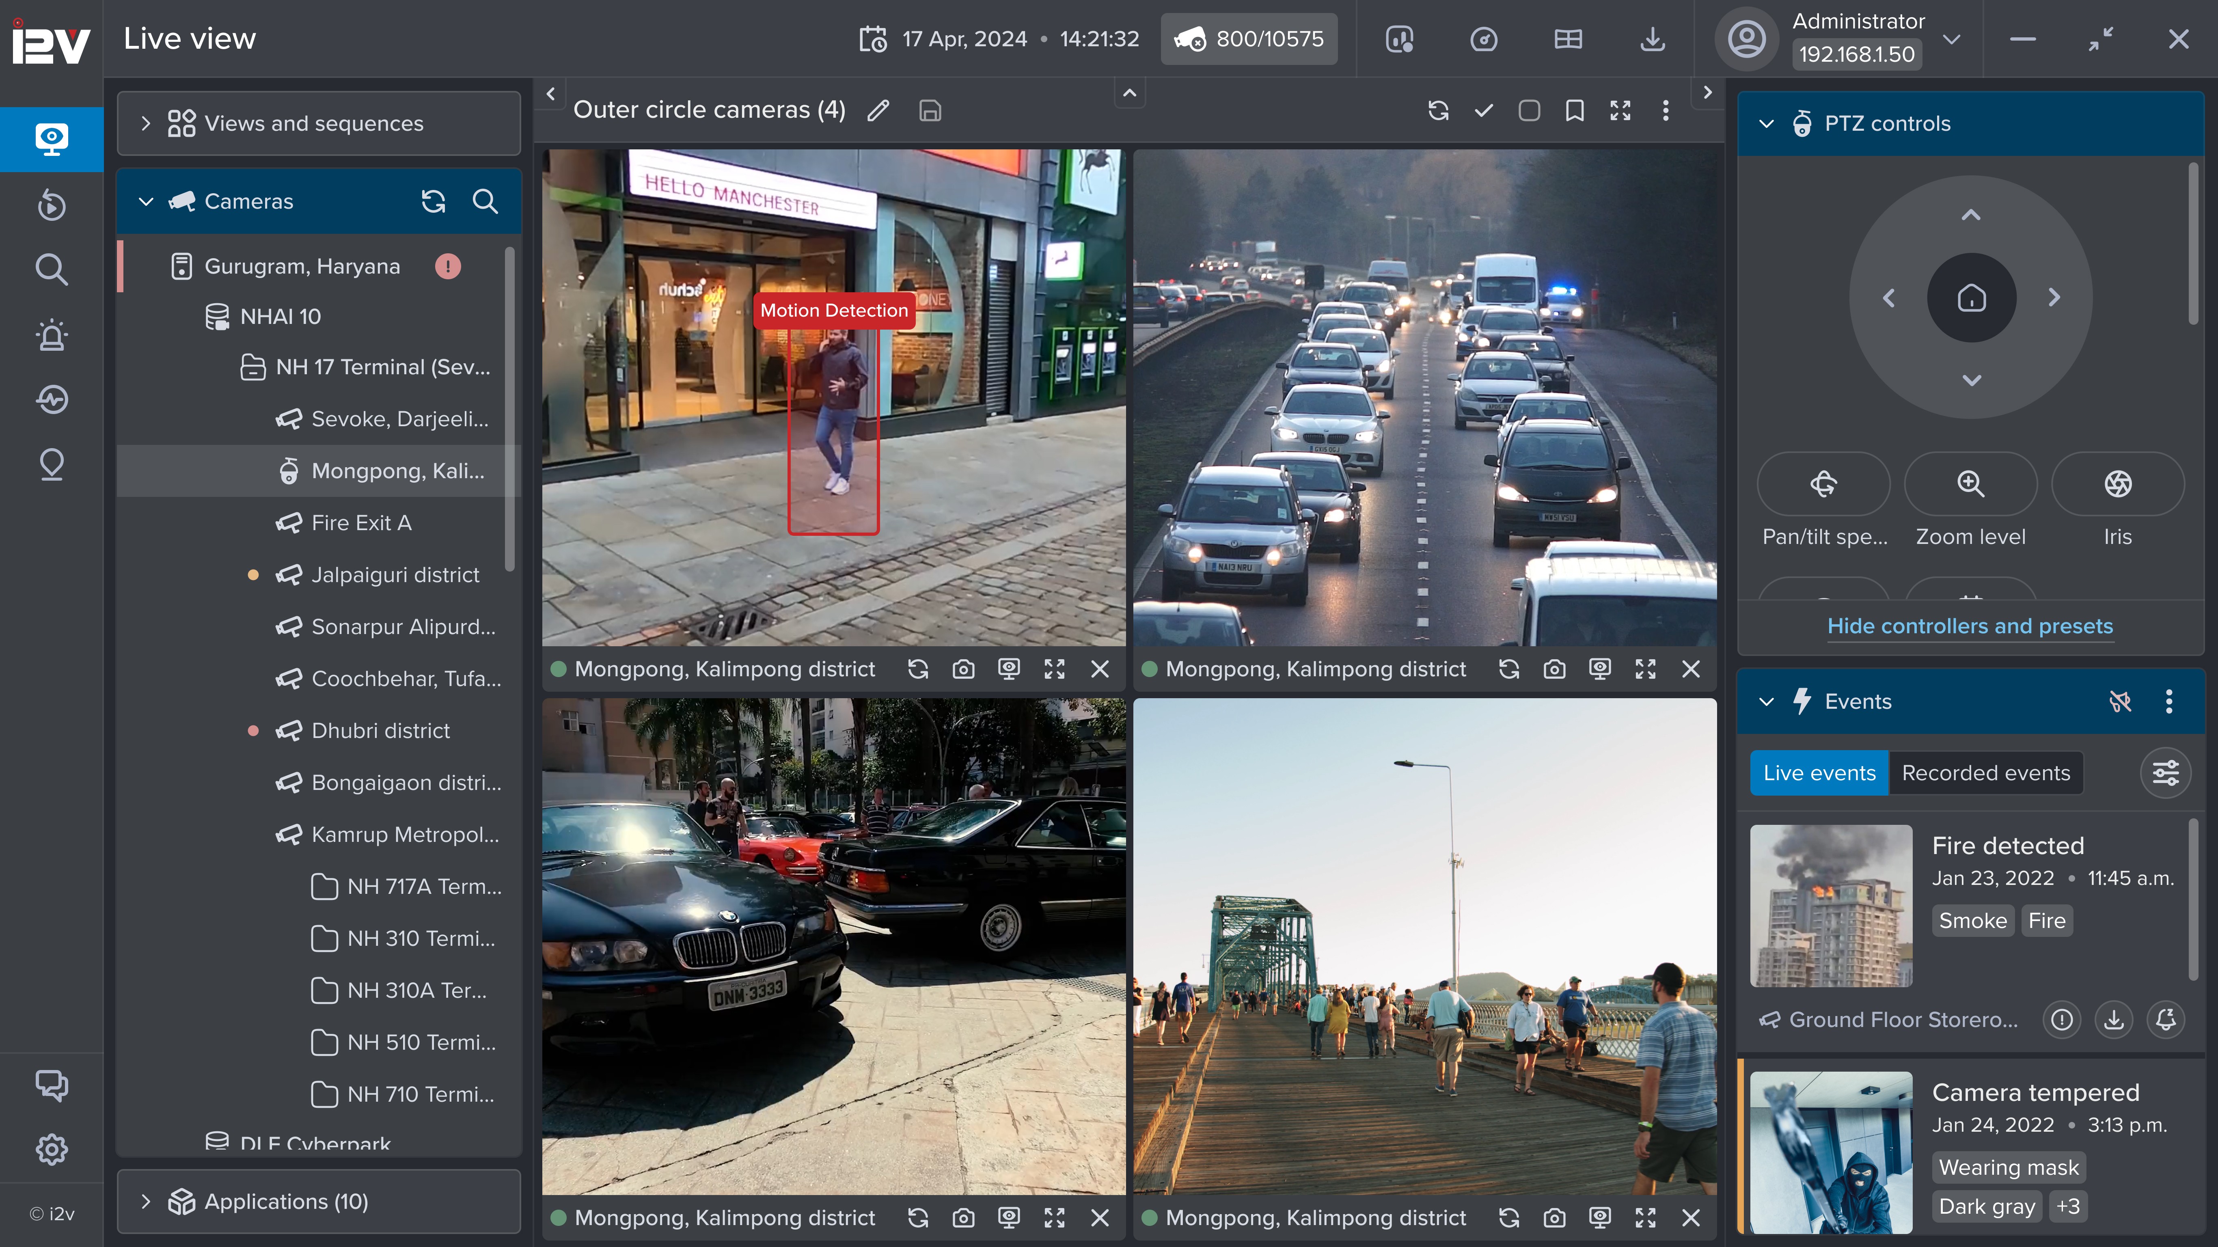This screenshot has width=2218, height=1247.
Task: Take snapshot of top-left camera feed
Action: (x=964, y=669)
